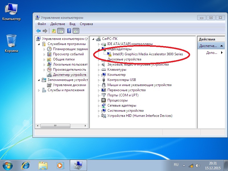
Task: Click the Up one level folder icon
Action: [54, 31]
